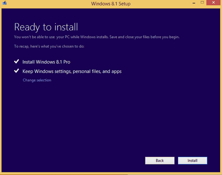The width and height of the screenshot is (222, 175).
Task: Select the Install Windows 8.1 Pro item text
Action: point(46,62)
